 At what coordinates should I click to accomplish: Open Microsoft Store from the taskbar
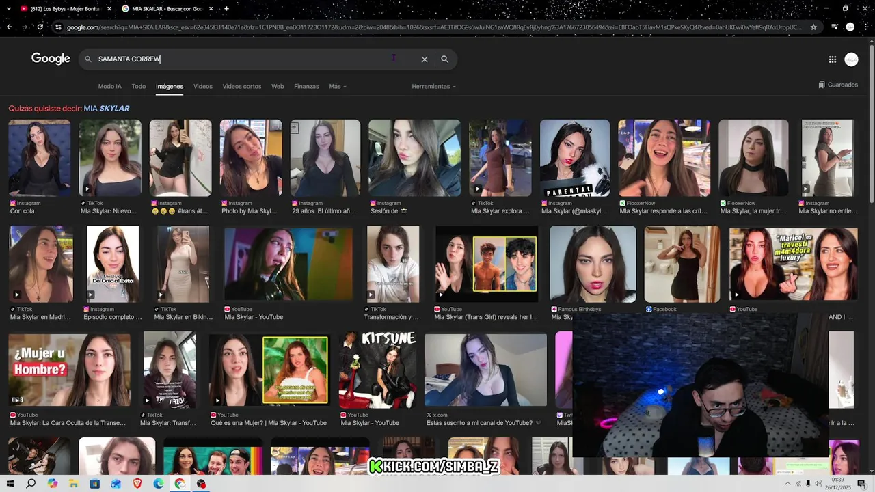coord(94,484)
